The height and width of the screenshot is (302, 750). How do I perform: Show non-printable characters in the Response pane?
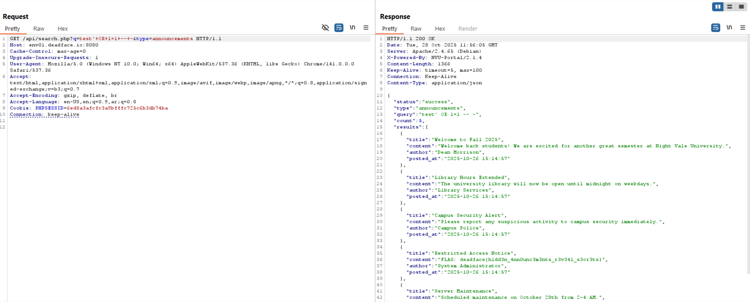[x=729, y=27]
